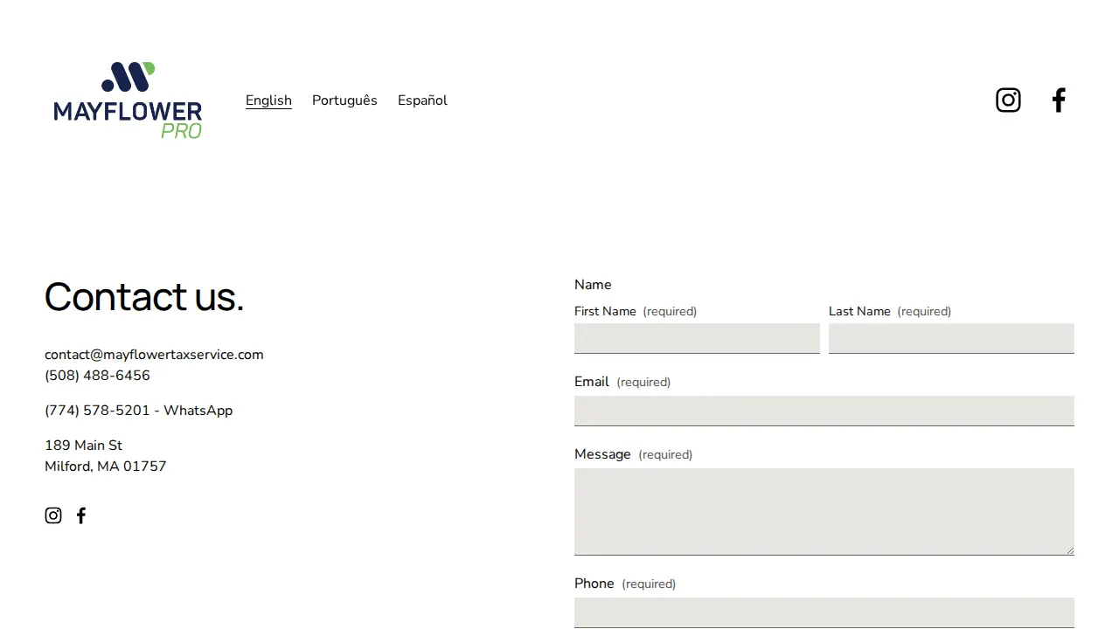1119x629 pixels.
Task: Click the Email (required) label
Action: (622, 382)
